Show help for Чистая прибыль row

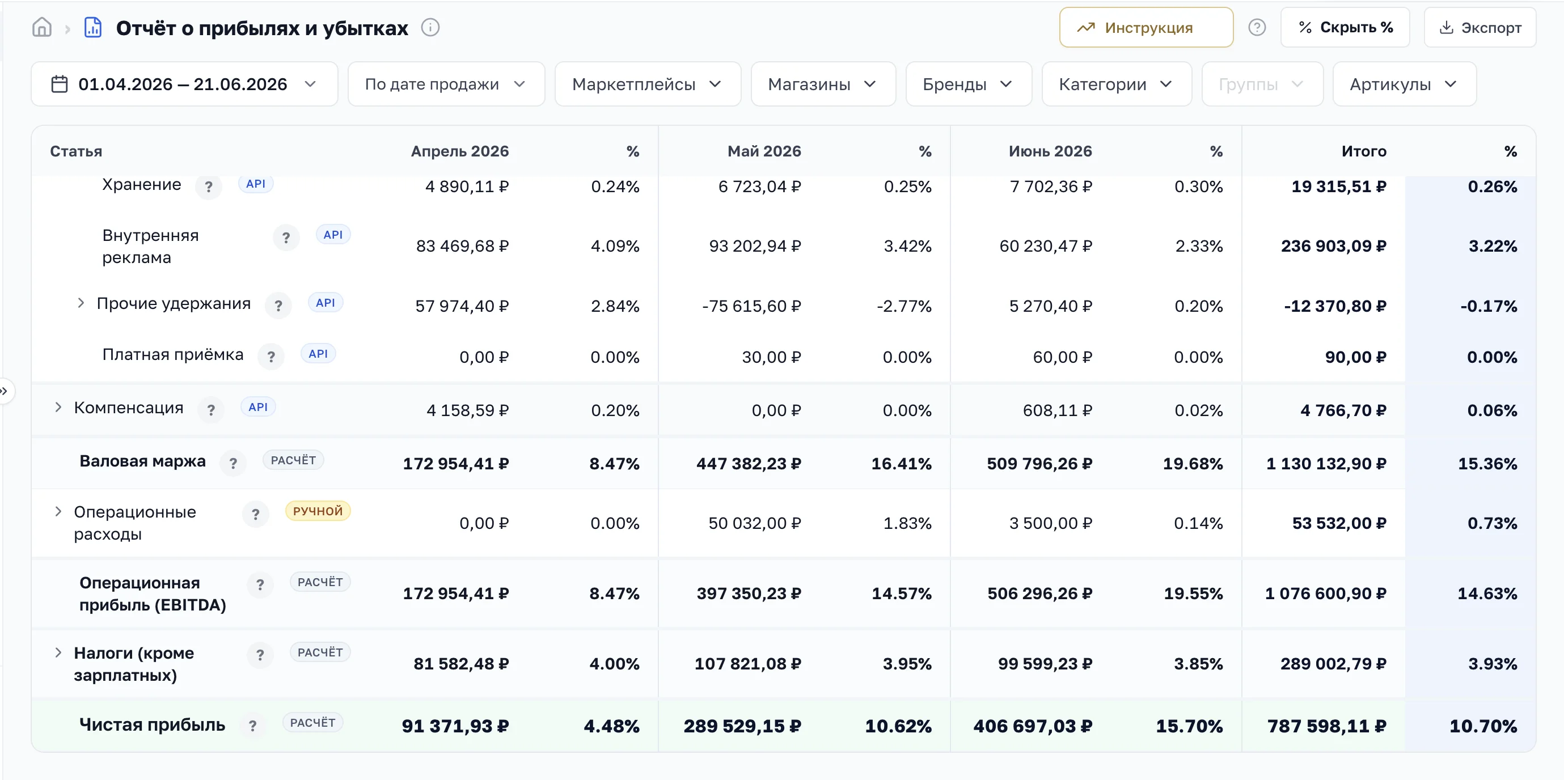coord(252,726)
